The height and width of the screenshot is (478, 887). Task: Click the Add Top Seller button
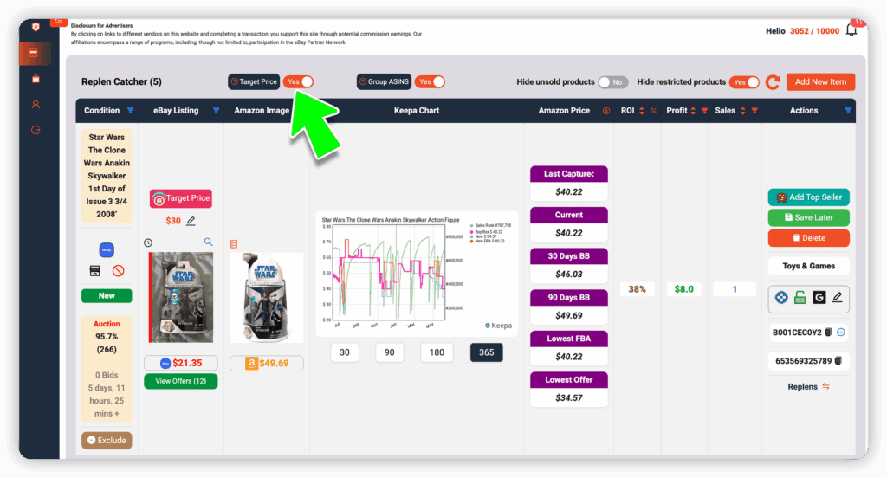(808, 197)
